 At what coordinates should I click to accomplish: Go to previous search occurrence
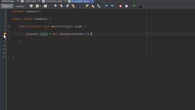pos(62,6)
